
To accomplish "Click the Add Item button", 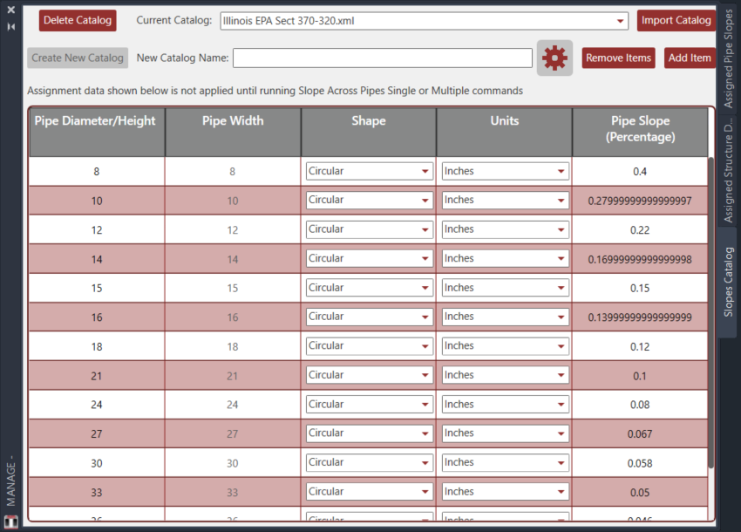I will (x=690, y=58).
